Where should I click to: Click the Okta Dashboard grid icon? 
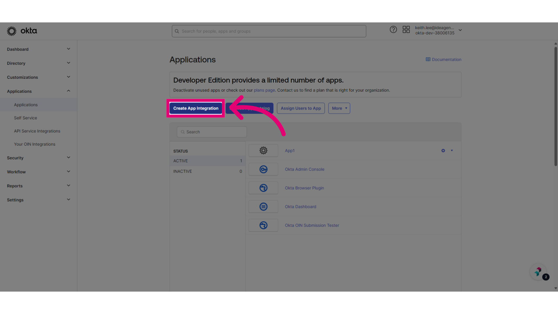coord(263,207)
